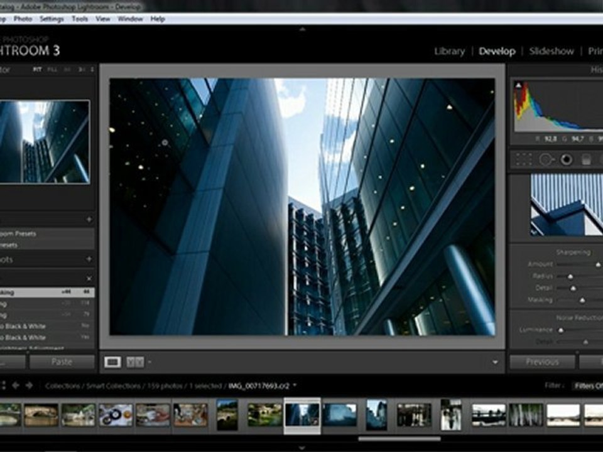
Task: Select second 'Black & White' history step
Action: [x=47, y=338]
